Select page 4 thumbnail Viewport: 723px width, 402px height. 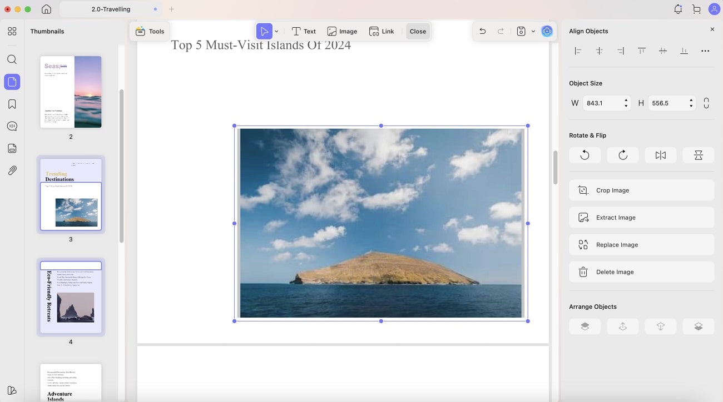point(71,297)
